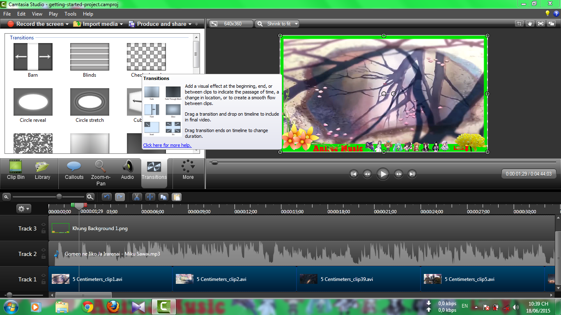Screen dimensions: 561x315
Task: Select Khung Background 1.png clip
Action: tap(302, 228)
